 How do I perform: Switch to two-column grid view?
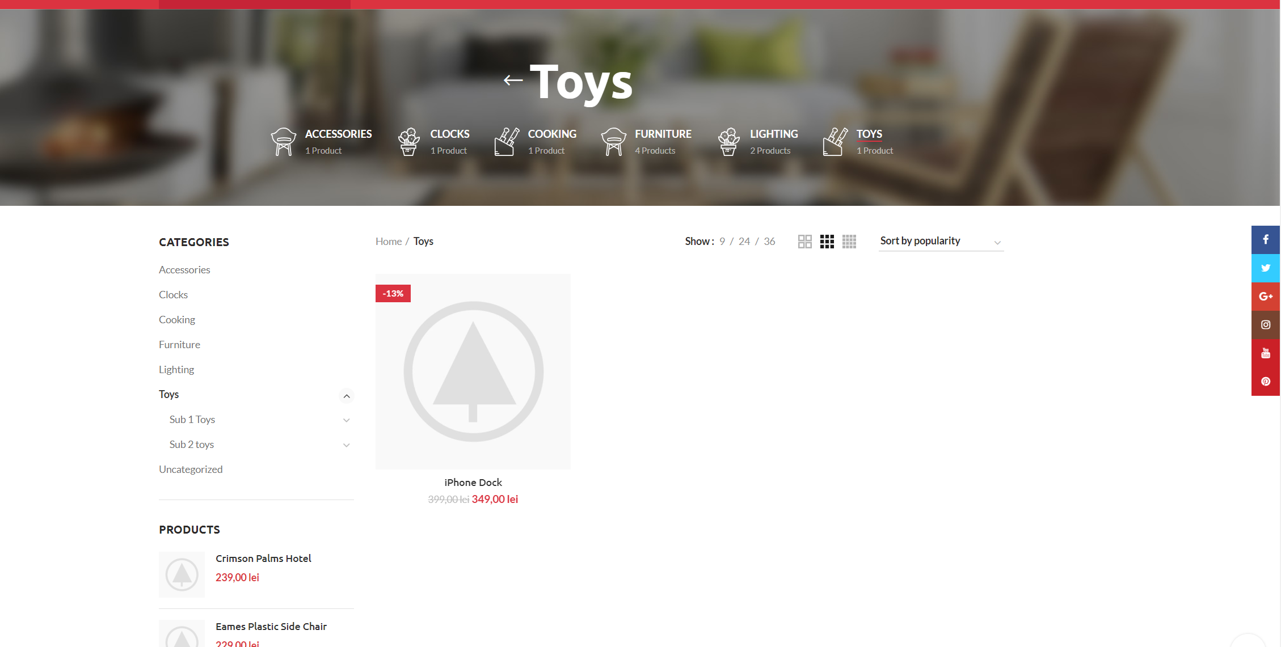(804, 242)
